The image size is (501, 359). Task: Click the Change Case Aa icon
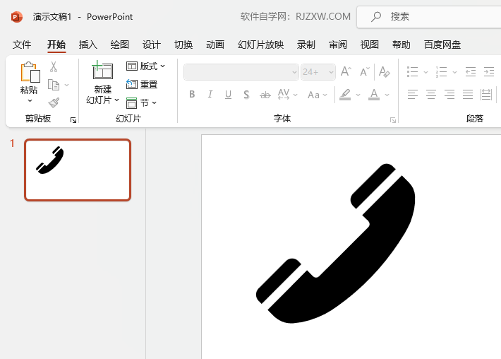pyautogui.click(x=313, y=95)
